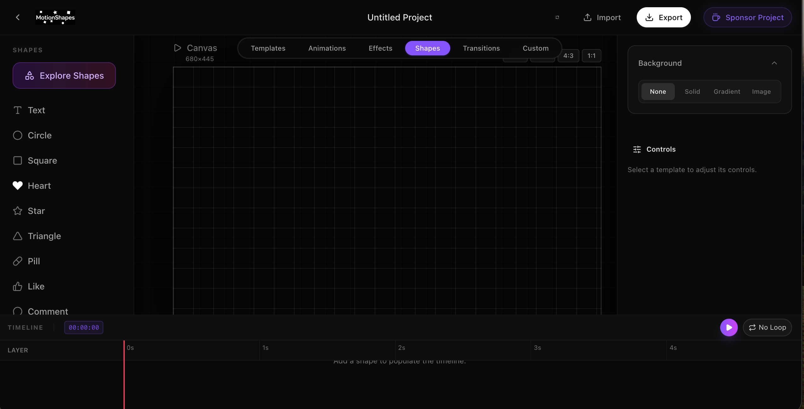
Task: Select the Square shape tool
Action: (x=42, y=160)
